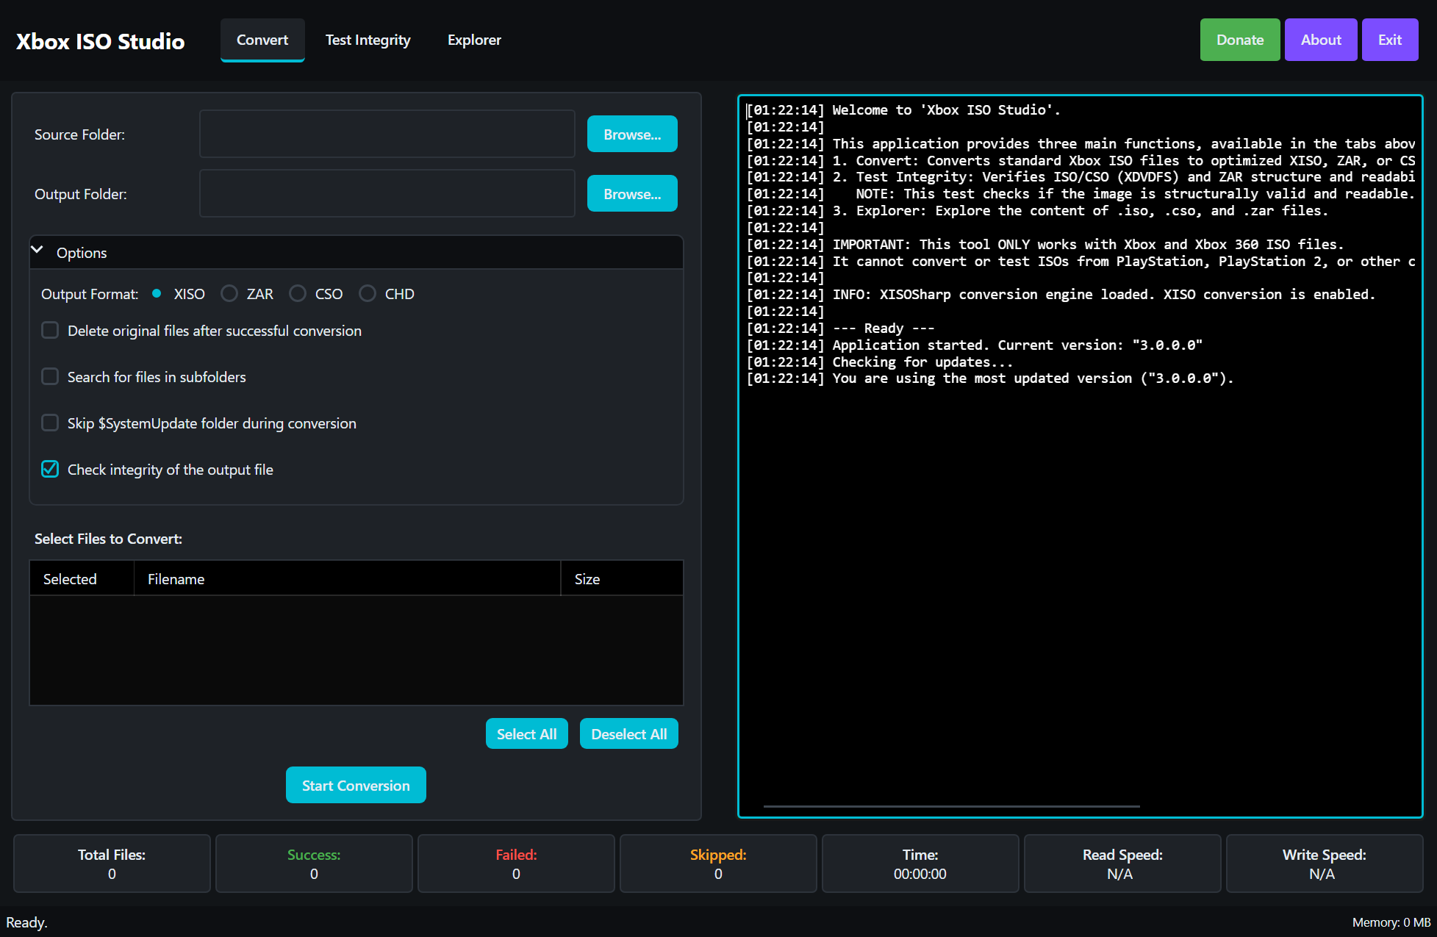The height and width of the screenshot is (937, 1437).
Task: Start the conversion
Action: point(356,785)
